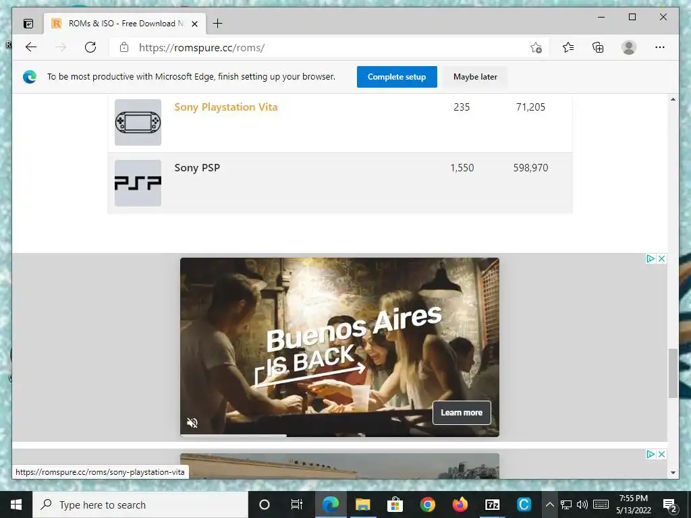
Task: Show hidden system tray icons
Action: click(549, 505)
